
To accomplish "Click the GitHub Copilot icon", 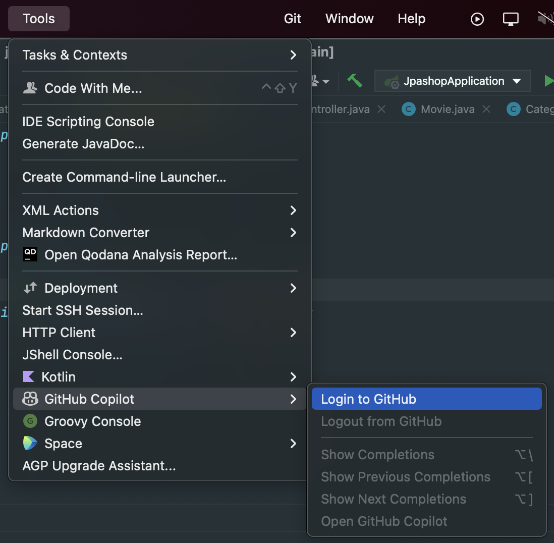I will pos(30,399).
